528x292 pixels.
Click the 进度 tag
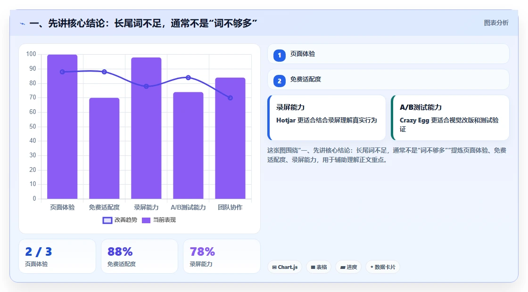(348, 267)
